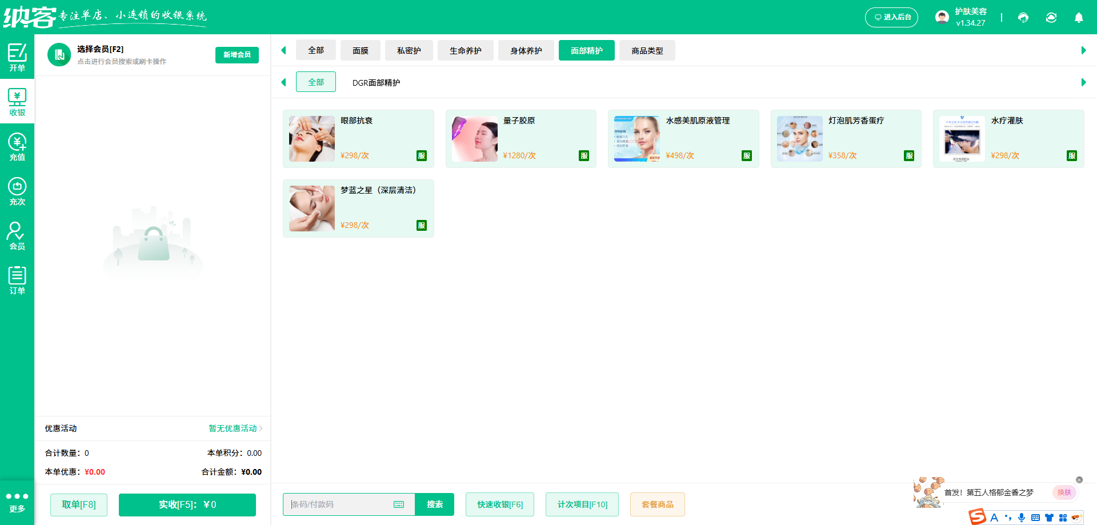Click the notification bell icon
Screen dimensions: 1097x525
click(x=1079, y=17)
